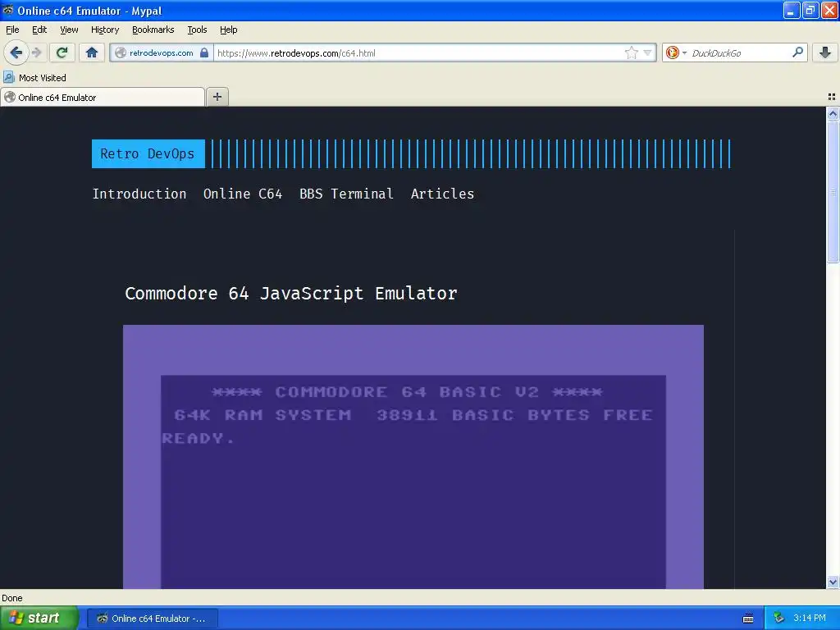This screenshot has height=630, width=840.
Task: Open the File menu
Action: 12,30
